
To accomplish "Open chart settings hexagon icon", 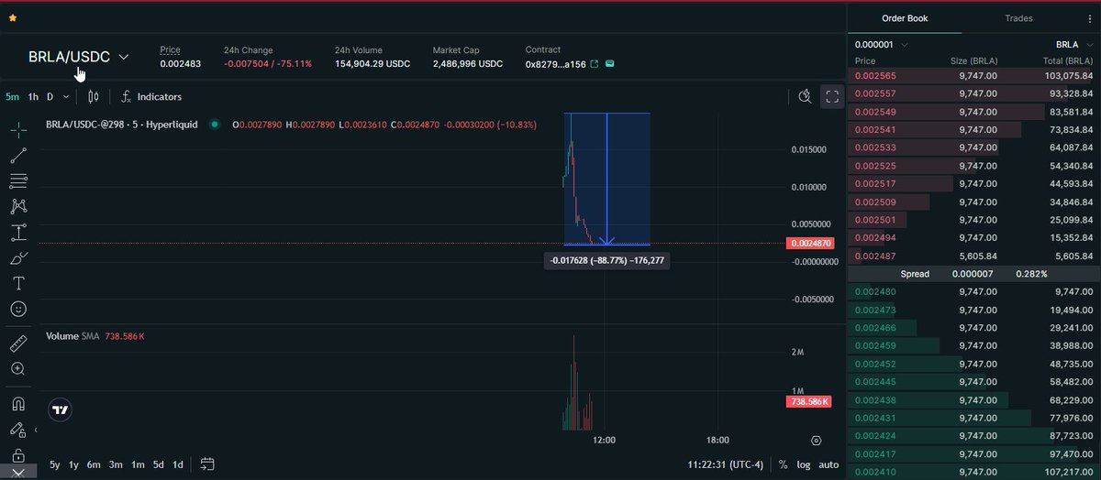I will [817, 441].
